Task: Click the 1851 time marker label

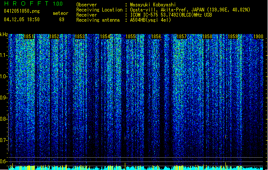Action: 29,37
